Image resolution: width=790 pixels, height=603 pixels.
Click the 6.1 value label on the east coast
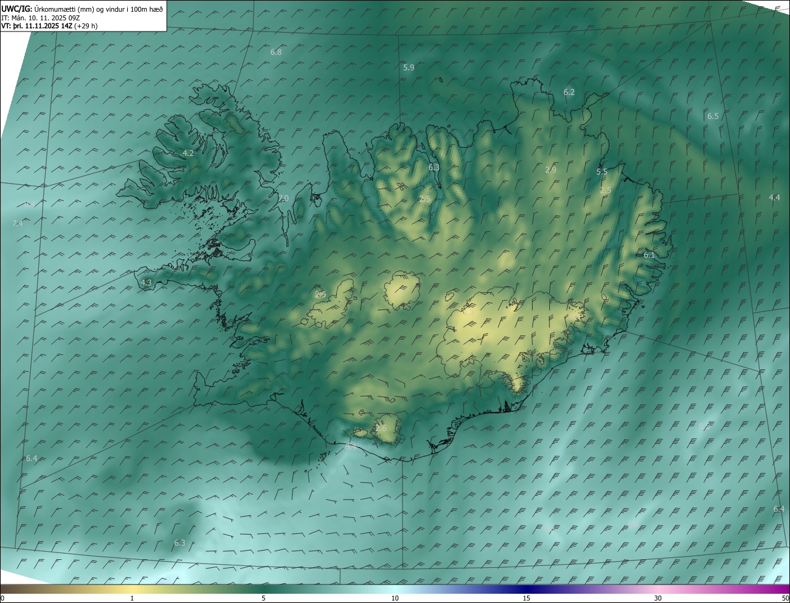[x=649, y=255]
